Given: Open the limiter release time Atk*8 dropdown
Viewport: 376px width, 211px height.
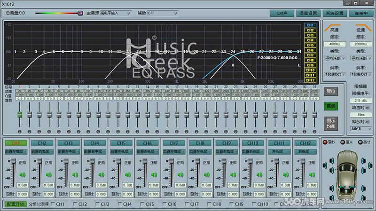Looking at the screenshot, I should click(361, 129).
